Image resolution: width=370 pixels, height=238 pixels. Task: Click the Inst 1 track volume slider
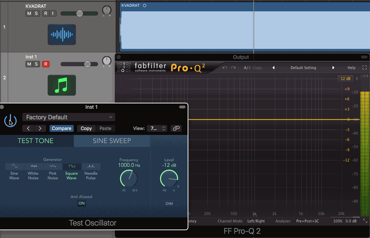79,64
